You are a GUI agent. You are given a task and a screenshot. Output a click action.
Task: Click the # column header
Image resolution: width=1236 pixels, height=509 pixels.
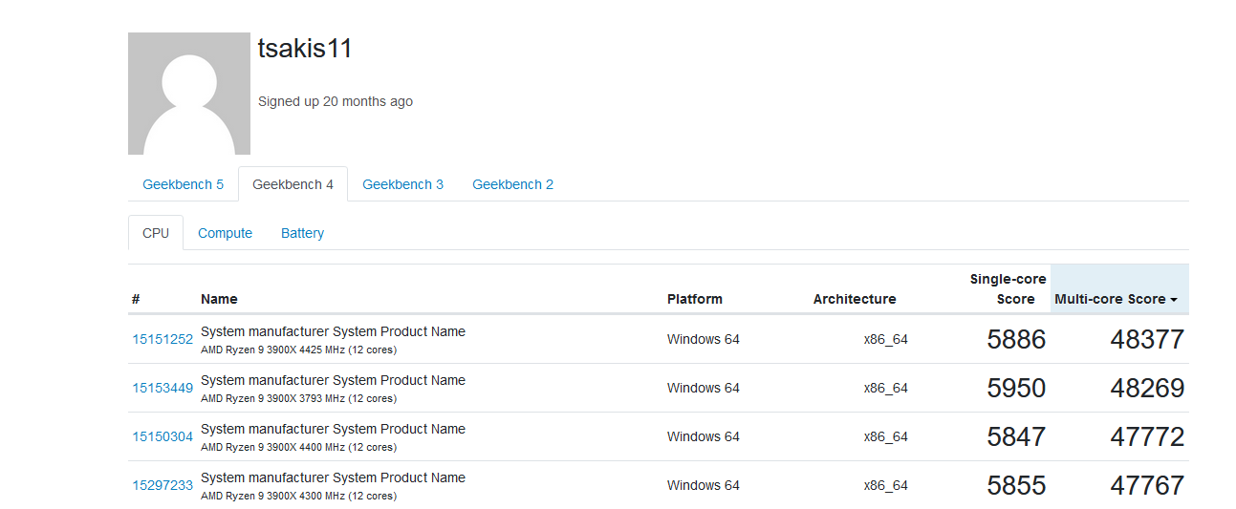[136, 299]
